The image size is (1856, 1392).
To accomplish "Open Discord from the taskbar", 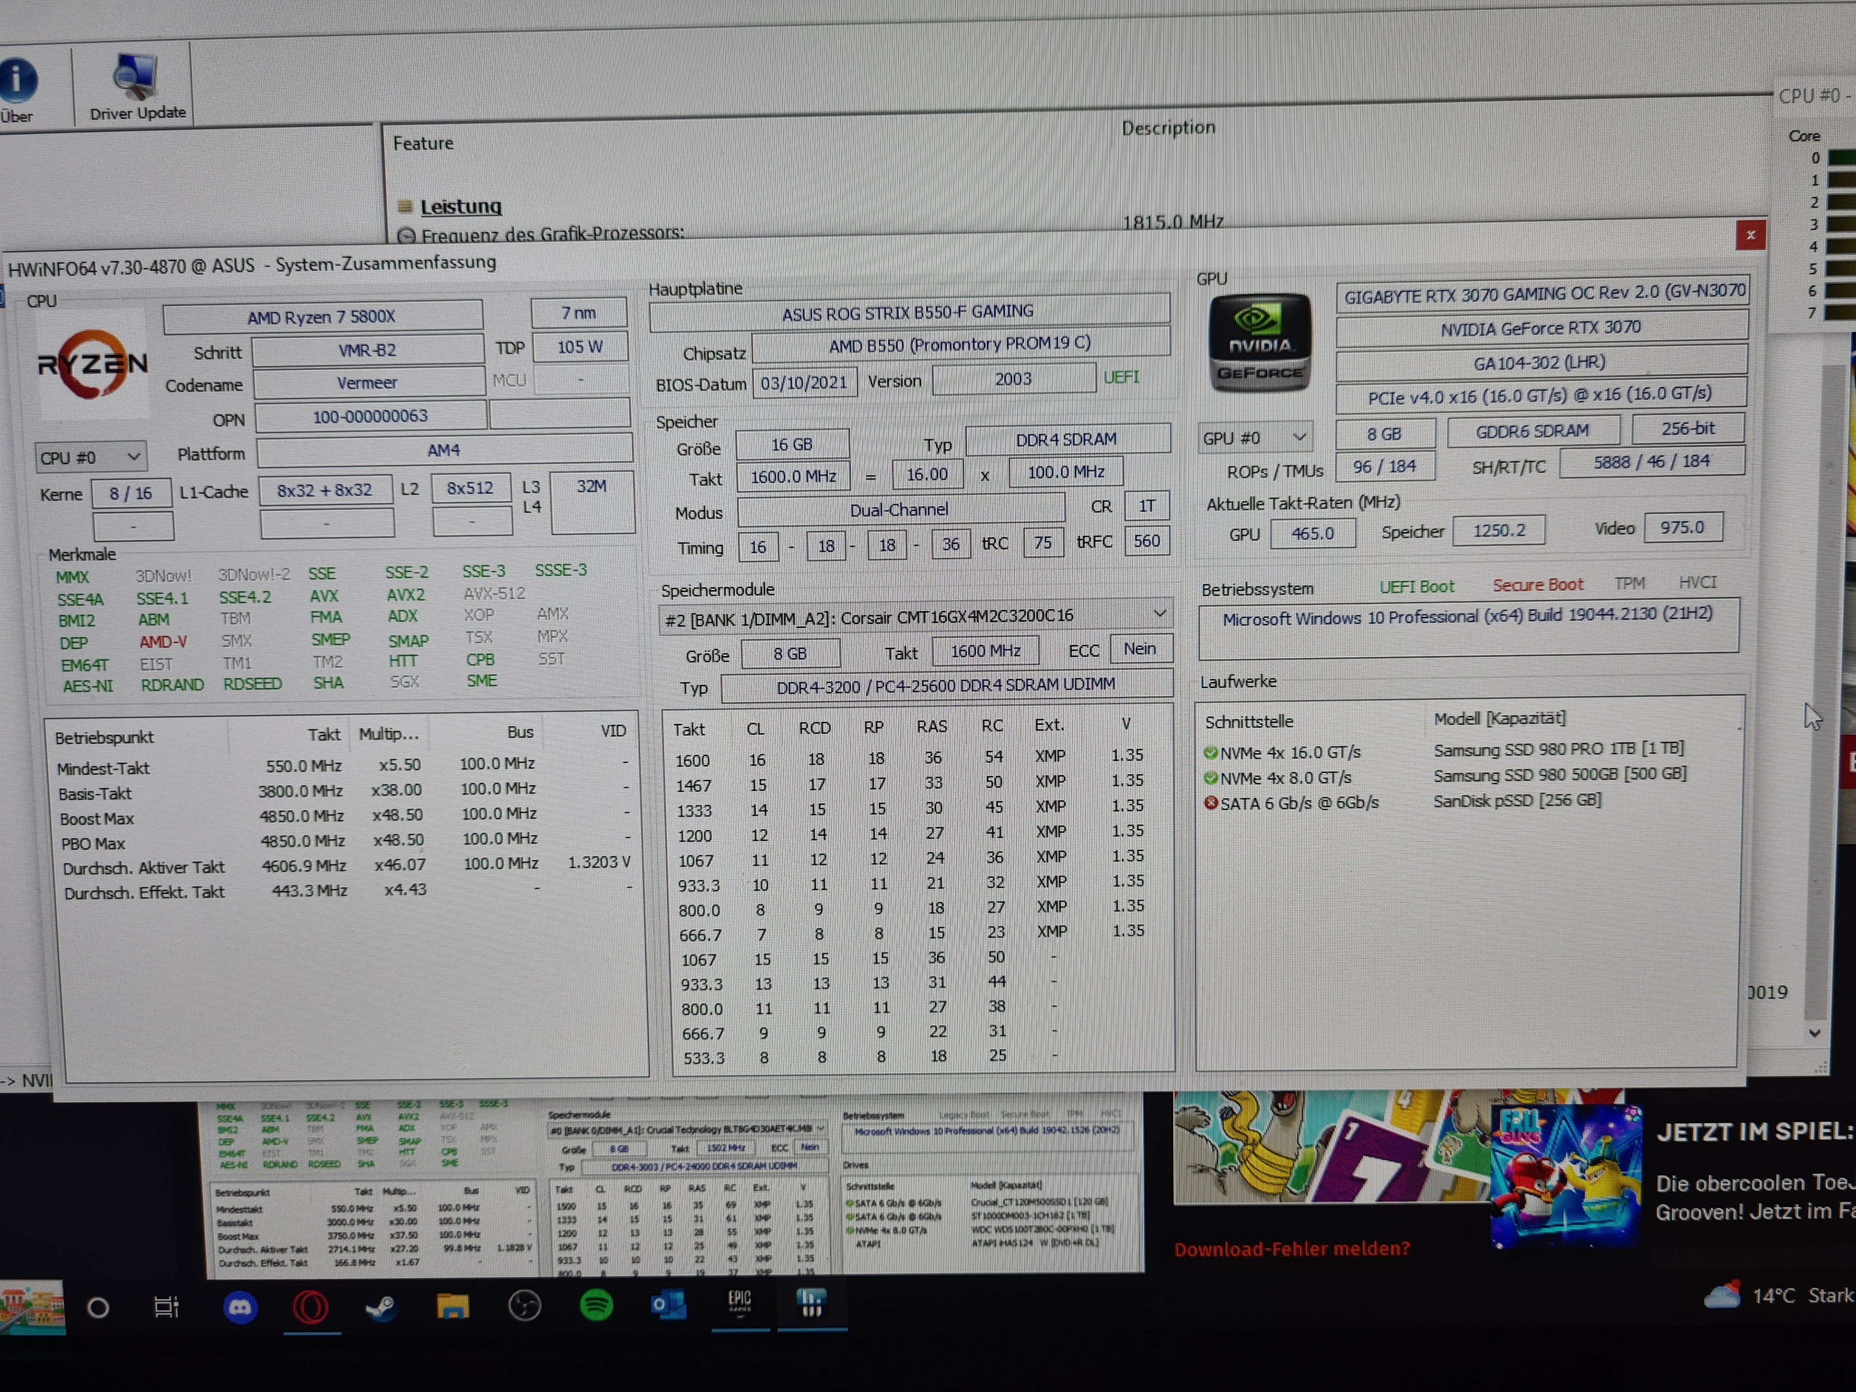I will 240,1307.
